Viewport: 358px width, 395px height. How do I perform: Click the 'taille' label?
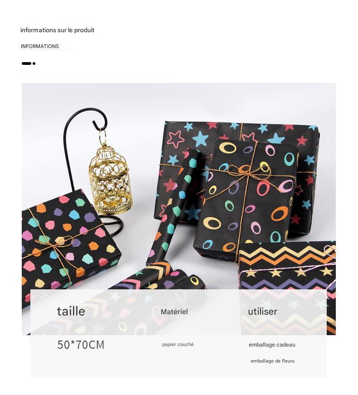[71, 312]
